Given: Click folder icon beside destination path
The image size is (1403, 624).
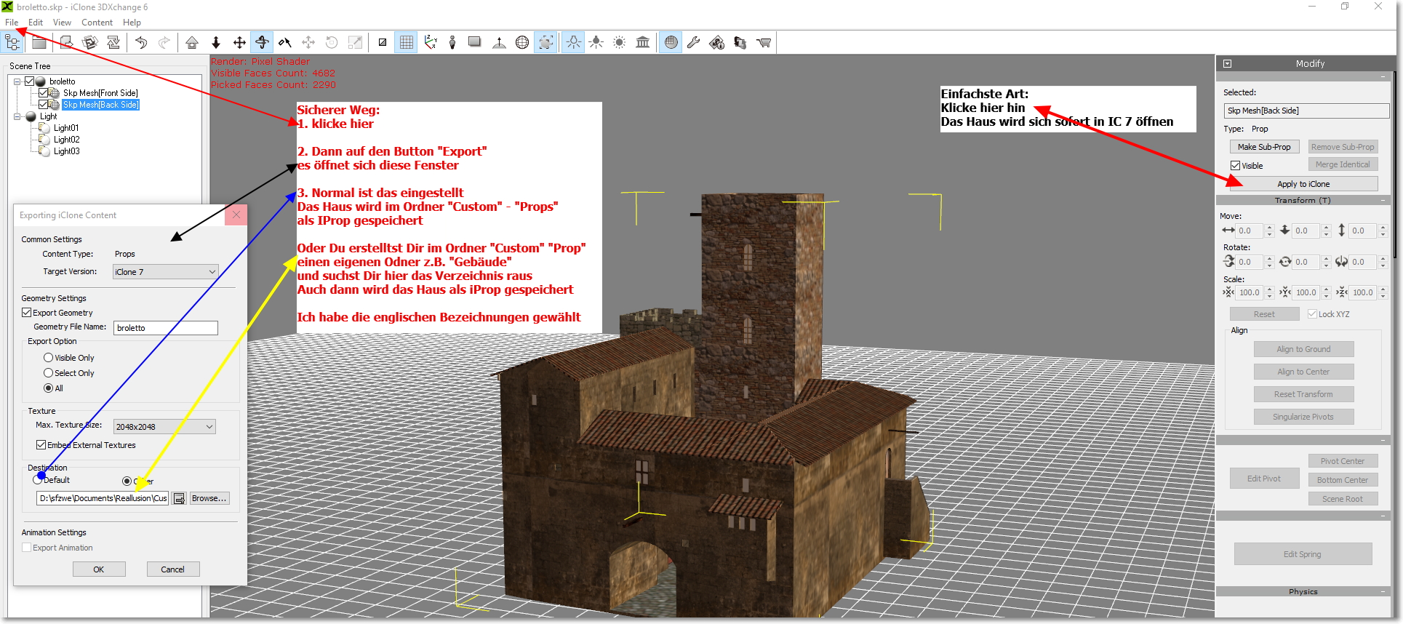Looking at the screenshot, I should coord(179,499).
